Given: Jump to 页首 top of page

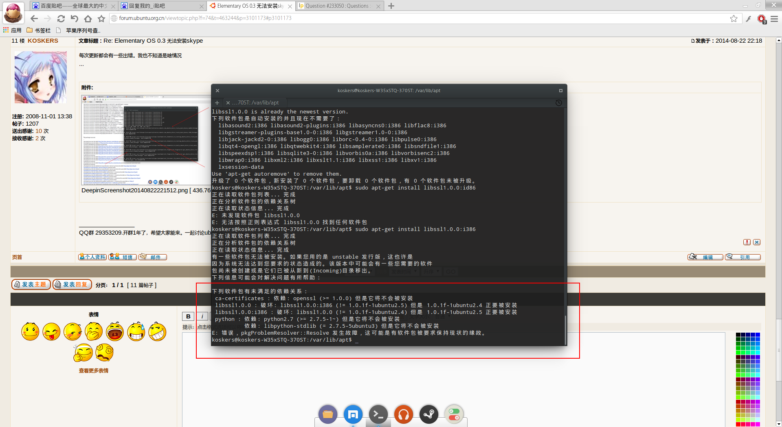Looking at the screenshot, I should pyautogui.click(x=17, y=257).
